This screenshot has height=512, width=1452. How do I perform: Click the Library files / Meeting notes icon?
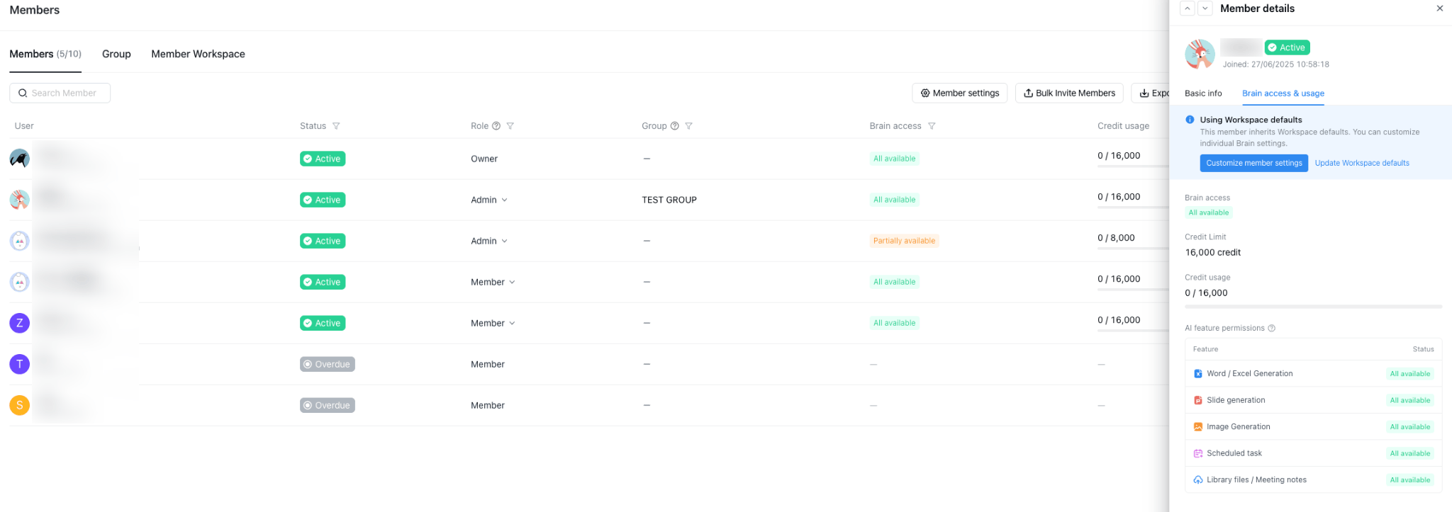click(x=1198, y=480)
